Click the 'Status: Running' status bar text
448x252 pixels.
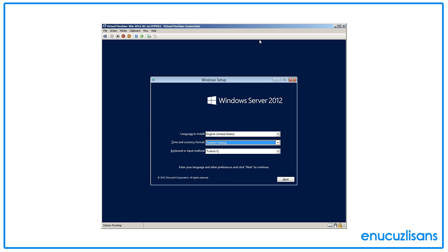pyautogui.click(x=112, y=225)
